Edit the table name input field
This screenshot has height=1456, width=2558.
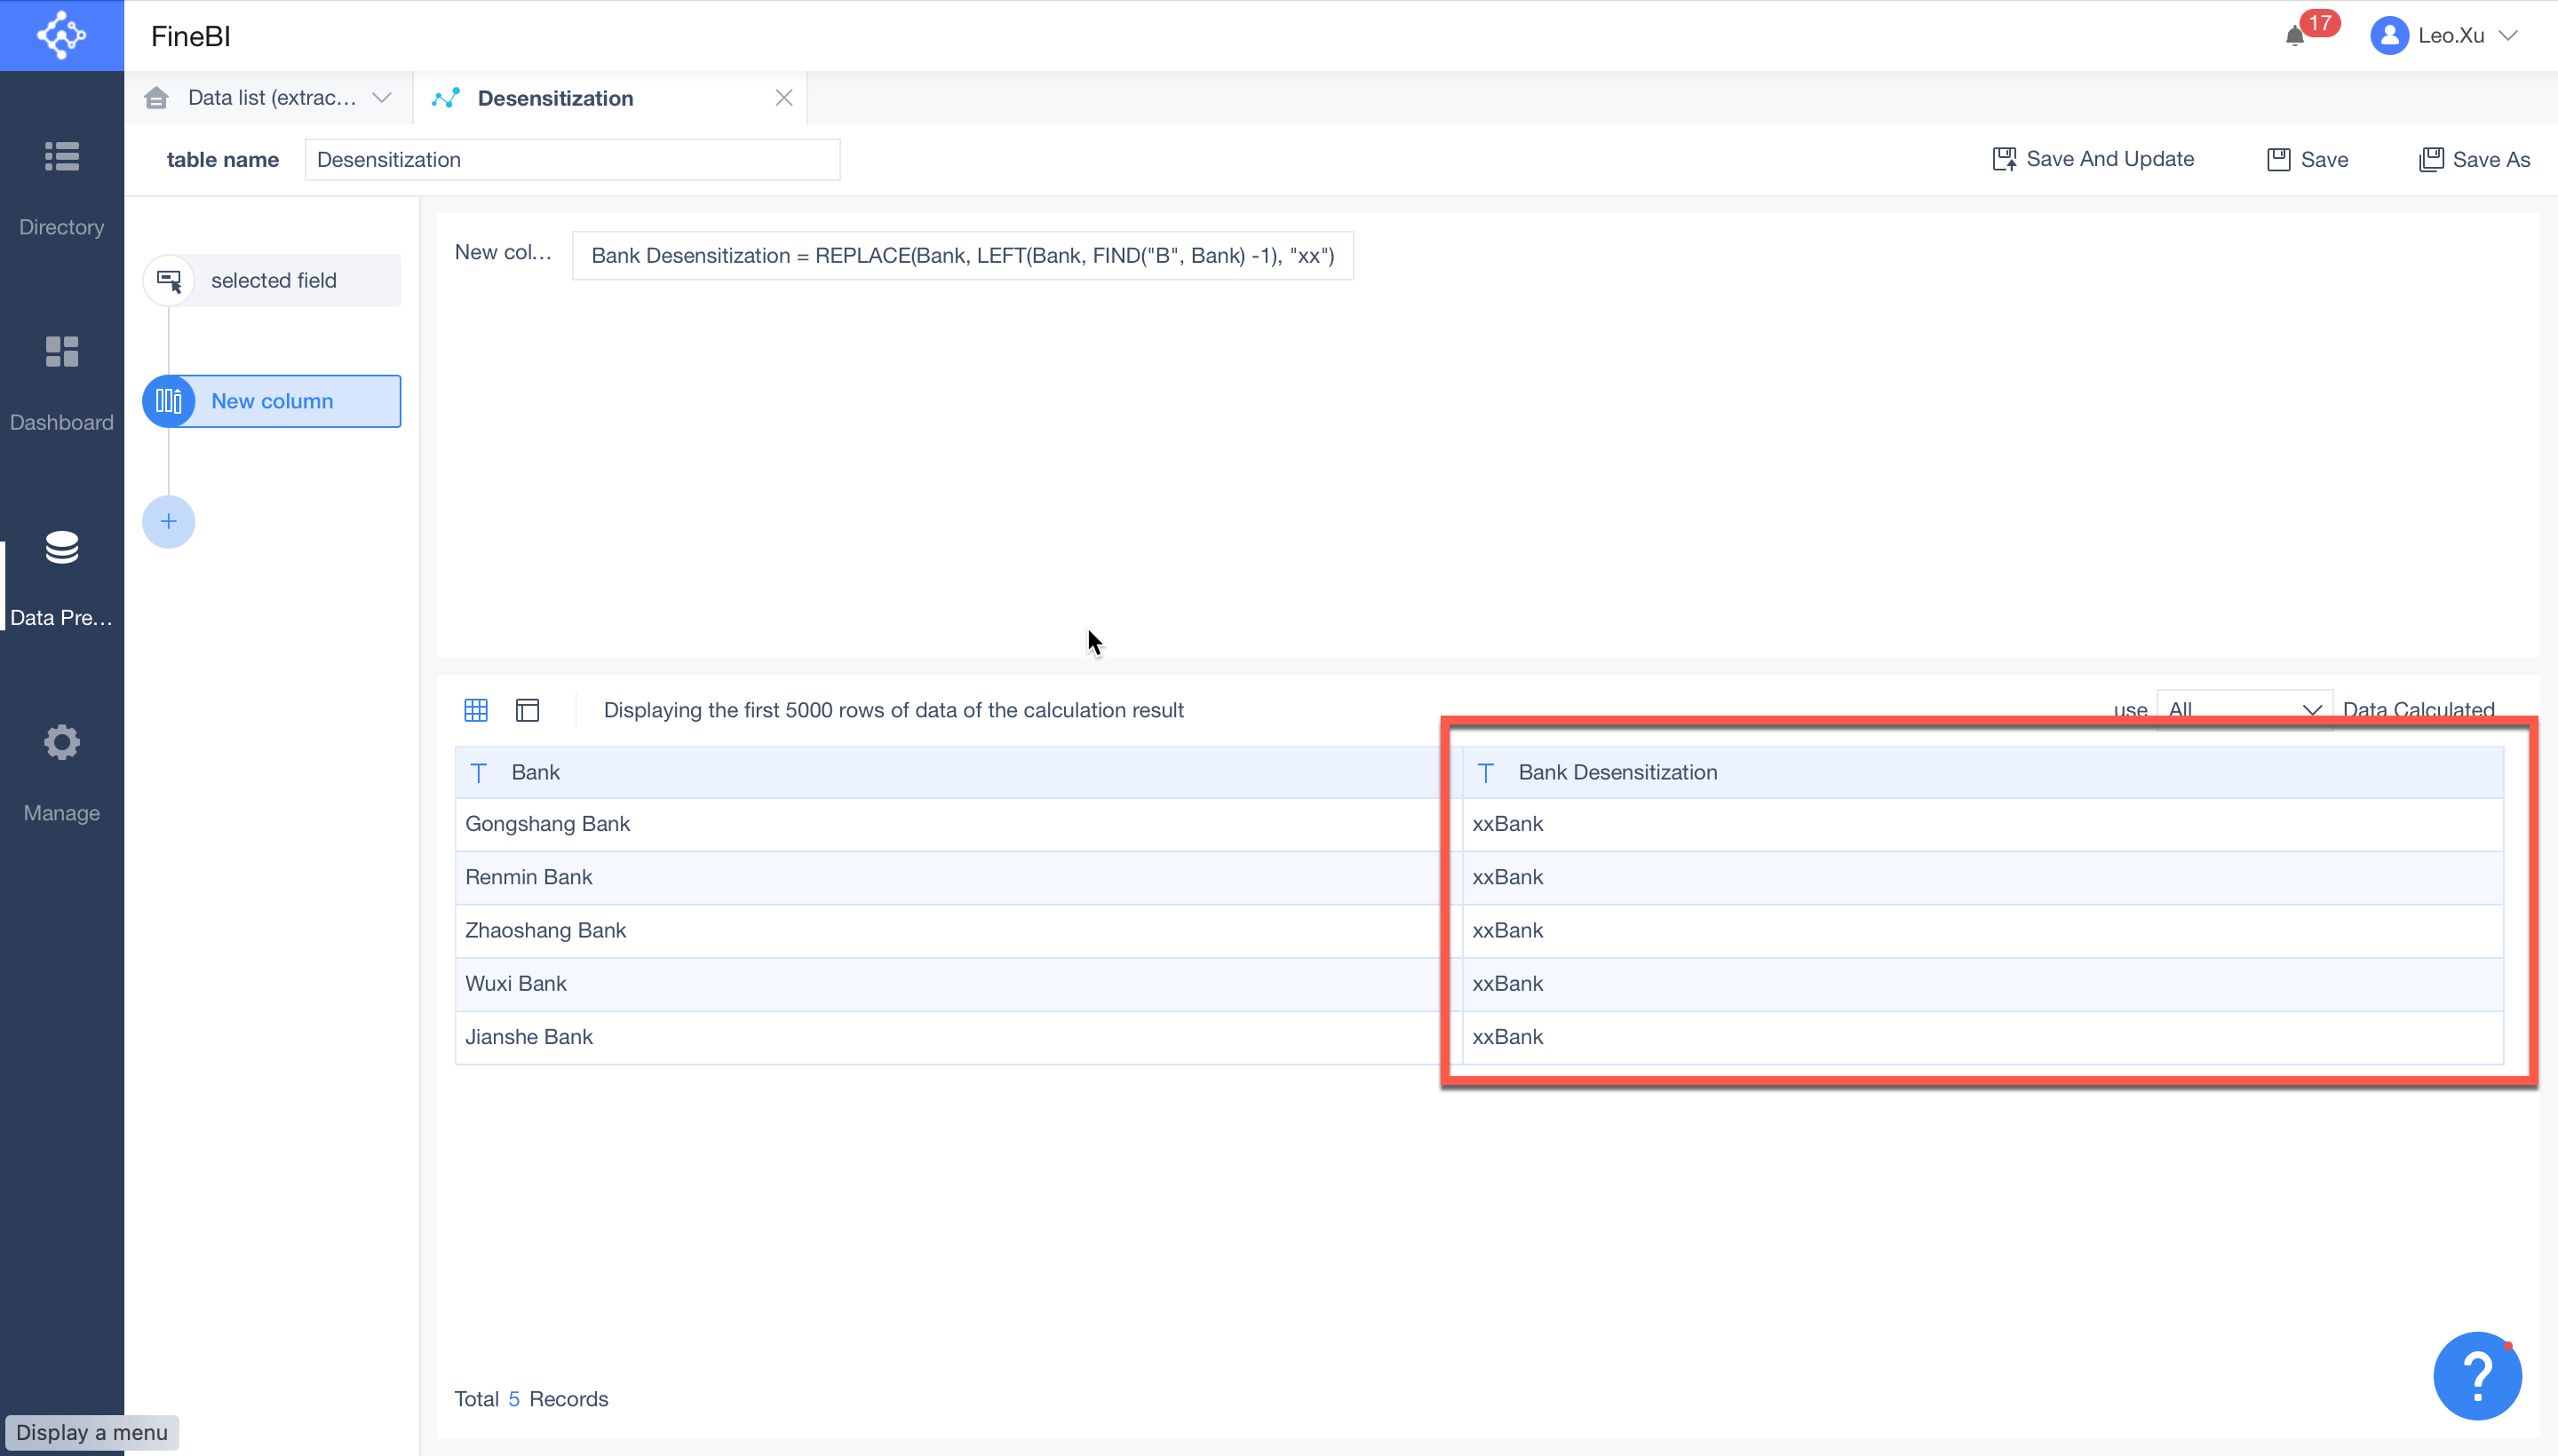click(572, 160)
